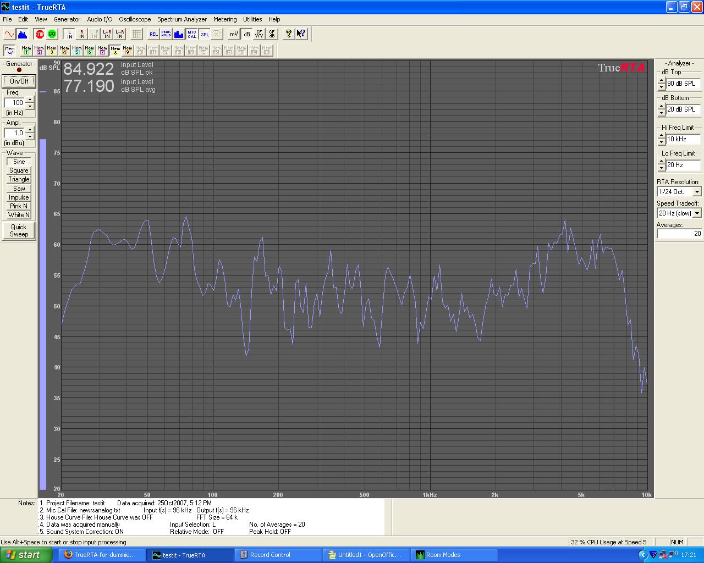The image size is (704, 563).
Task: Click the Averages input field
Action: pyautogui.click(x=679, y=234)
